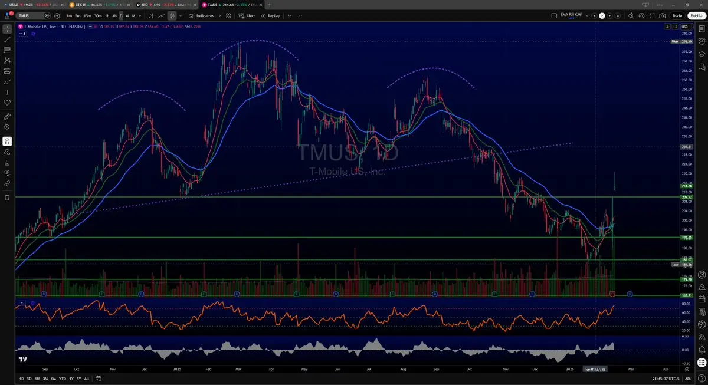Switch to the BTC1! tab
Viewport: 708px width, 385px height.
tap(100, 4)
